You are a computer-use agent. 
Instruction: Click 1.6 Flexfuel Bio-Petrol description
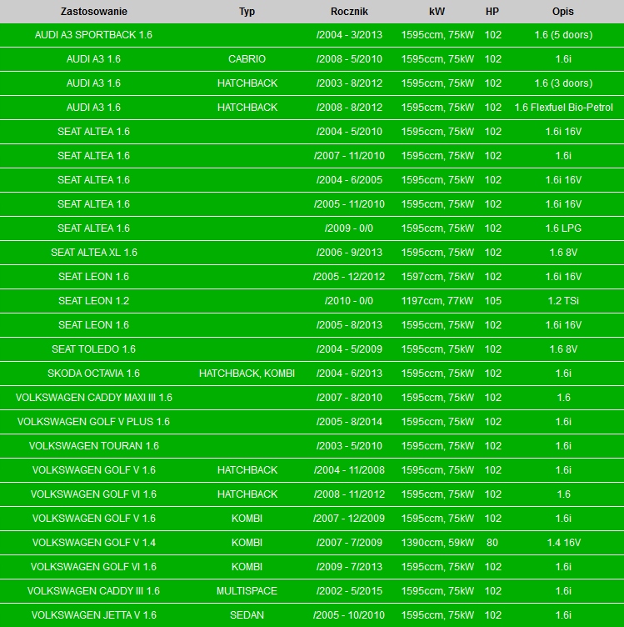click(x=563, y=108)
